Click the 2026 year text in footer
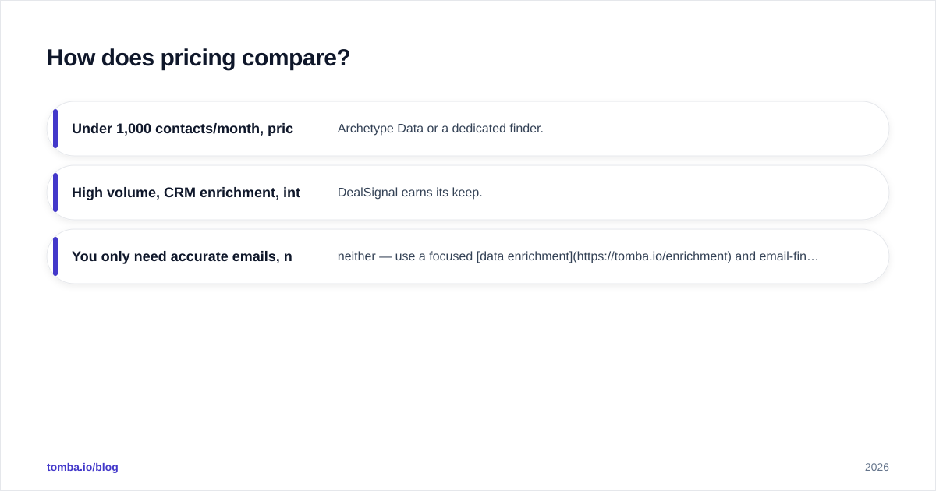936x491 pixels. click(877, 467)
